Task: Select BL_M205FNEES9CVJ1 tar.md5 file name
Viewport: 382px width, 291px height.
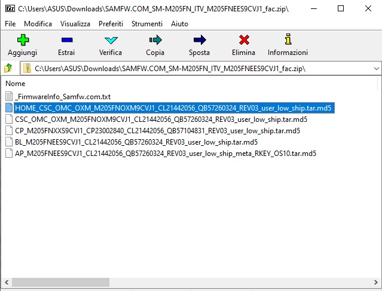Action: [136, 142]
